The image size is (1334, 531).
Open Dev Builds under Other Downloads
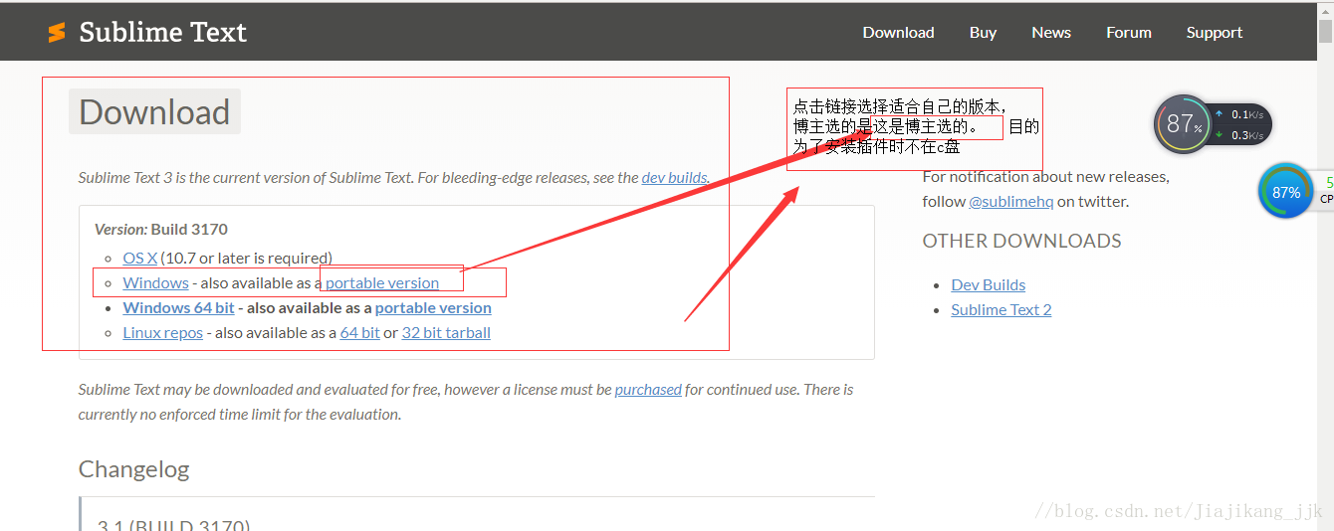[988, 284]
